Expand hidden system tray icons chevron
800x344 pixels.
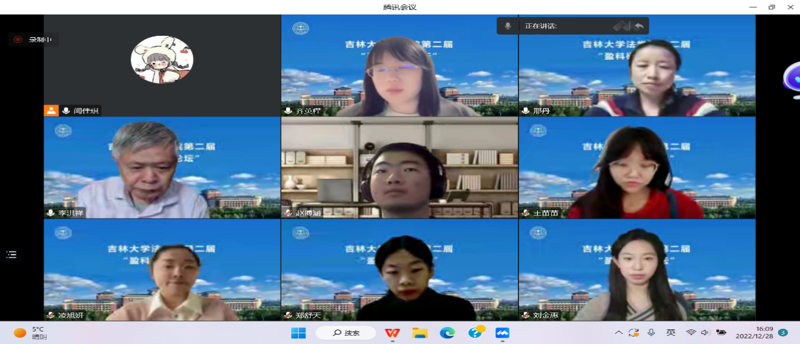618,333
